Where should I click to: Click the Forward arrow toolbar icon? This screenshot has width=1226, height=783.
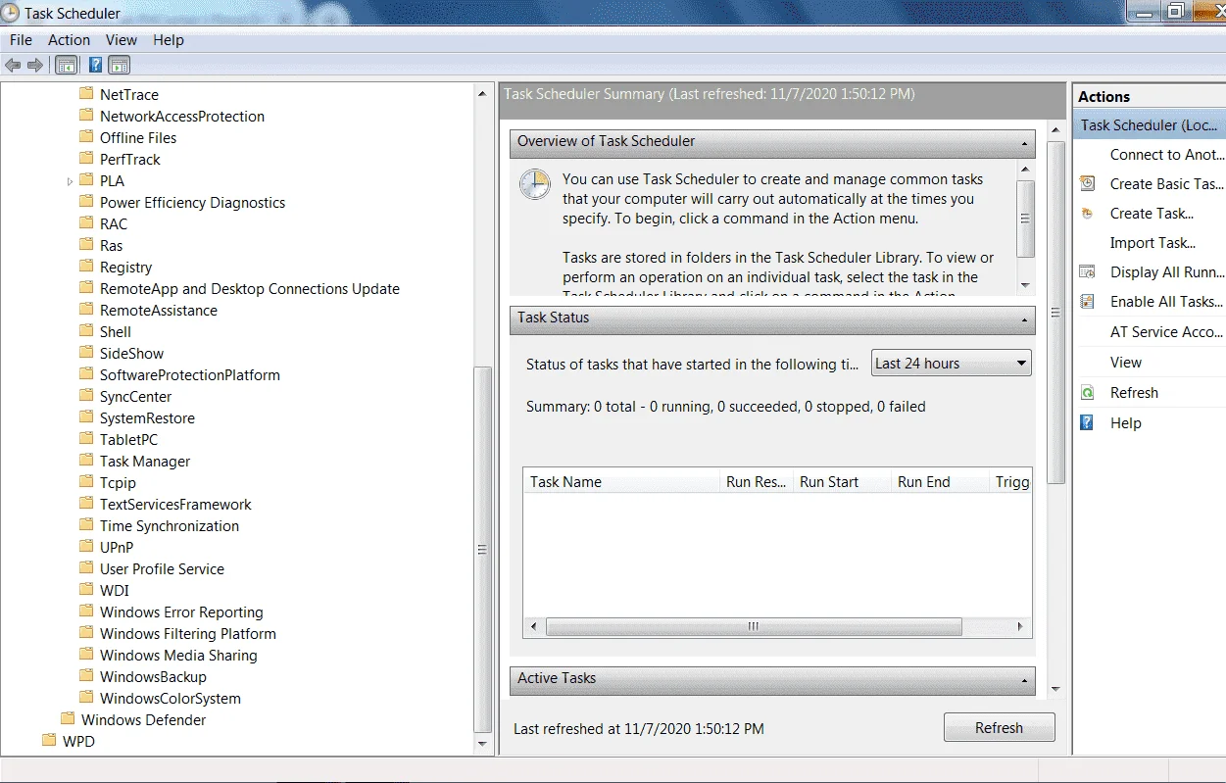(35, 66)
